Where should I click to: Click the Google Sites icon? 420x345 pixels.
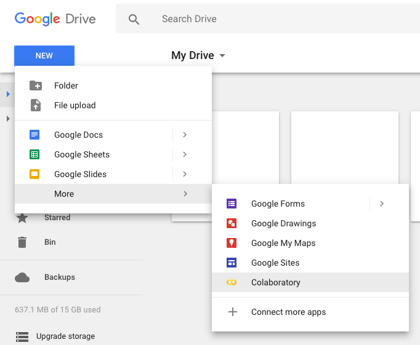(232, 263)
